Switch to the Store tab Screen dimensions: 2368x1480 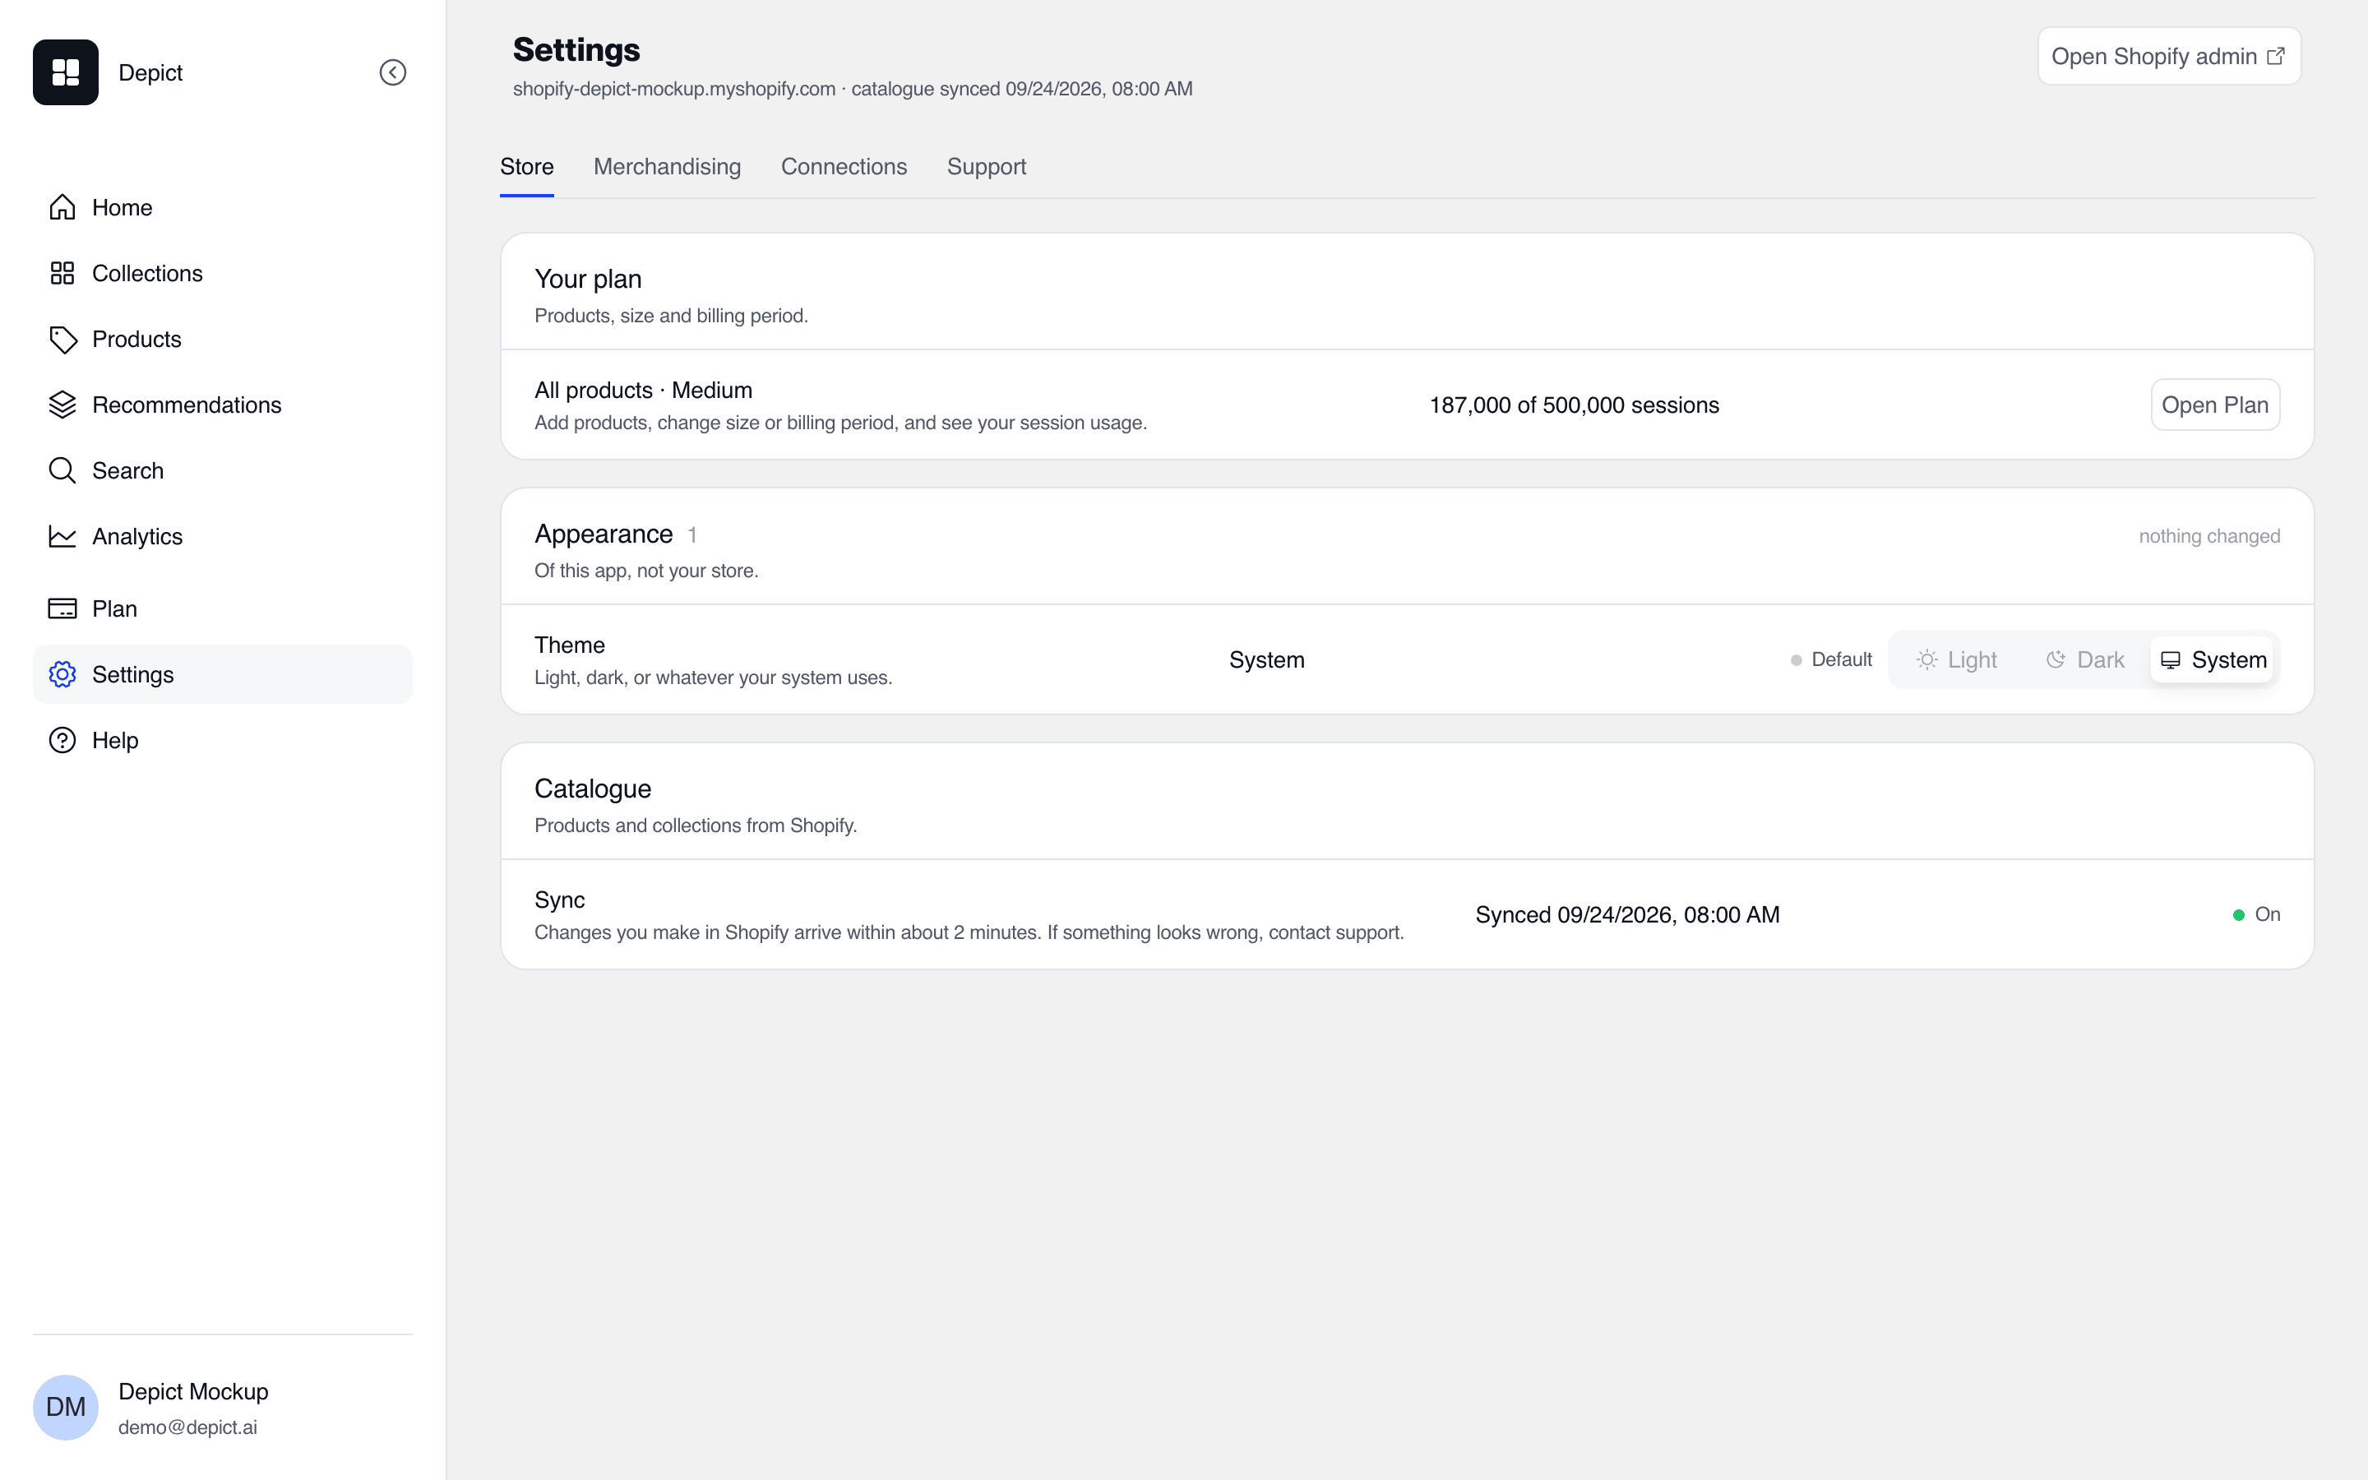[x=526, y=166]
